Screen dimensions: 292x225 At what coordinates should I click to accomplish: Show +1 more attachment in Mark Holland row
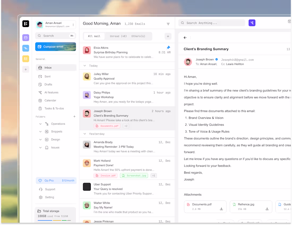tap(154, 176)
